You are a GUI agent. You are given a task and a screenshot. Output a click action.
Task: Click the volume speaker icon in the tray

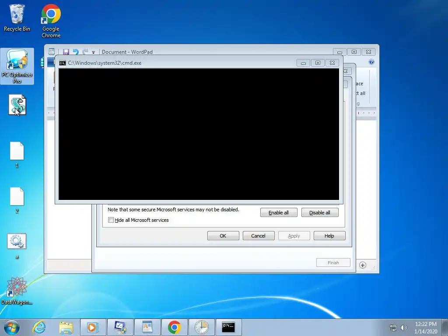pyautogui.click(x=404, y=328)
